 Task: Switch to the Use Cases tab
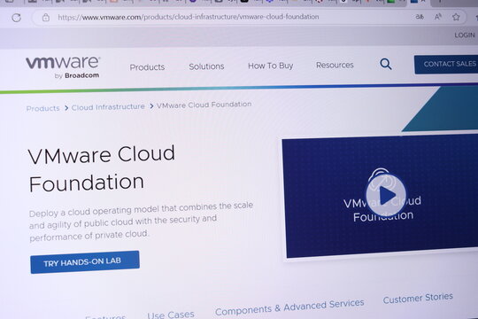click(171, 315)
